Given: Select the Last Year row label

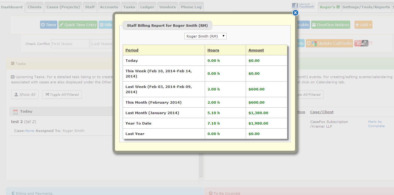Looking at the screenshot, I should [135, 134].
